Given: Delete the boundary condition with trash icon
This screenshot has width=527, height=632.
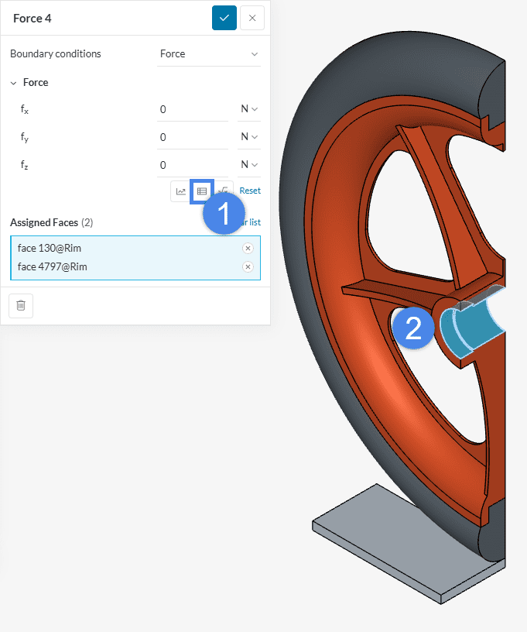Looking at the screenshot, I should pos(21,305).
